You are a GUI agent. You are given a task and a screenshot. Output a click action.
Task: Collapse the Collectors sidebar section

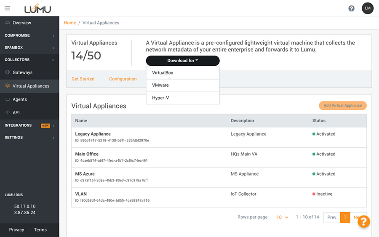point(29,60)
